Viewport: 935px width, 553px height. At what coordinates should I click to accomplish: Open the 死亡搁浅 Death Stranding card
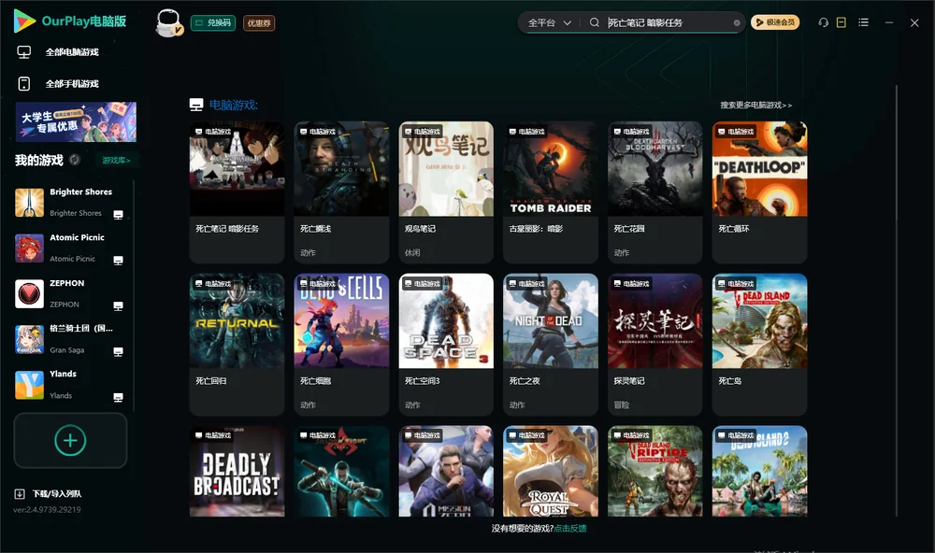click(341, 191)
